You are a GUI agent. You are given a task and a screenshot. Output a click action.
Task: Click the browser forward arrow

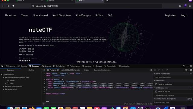coord(8,6)
